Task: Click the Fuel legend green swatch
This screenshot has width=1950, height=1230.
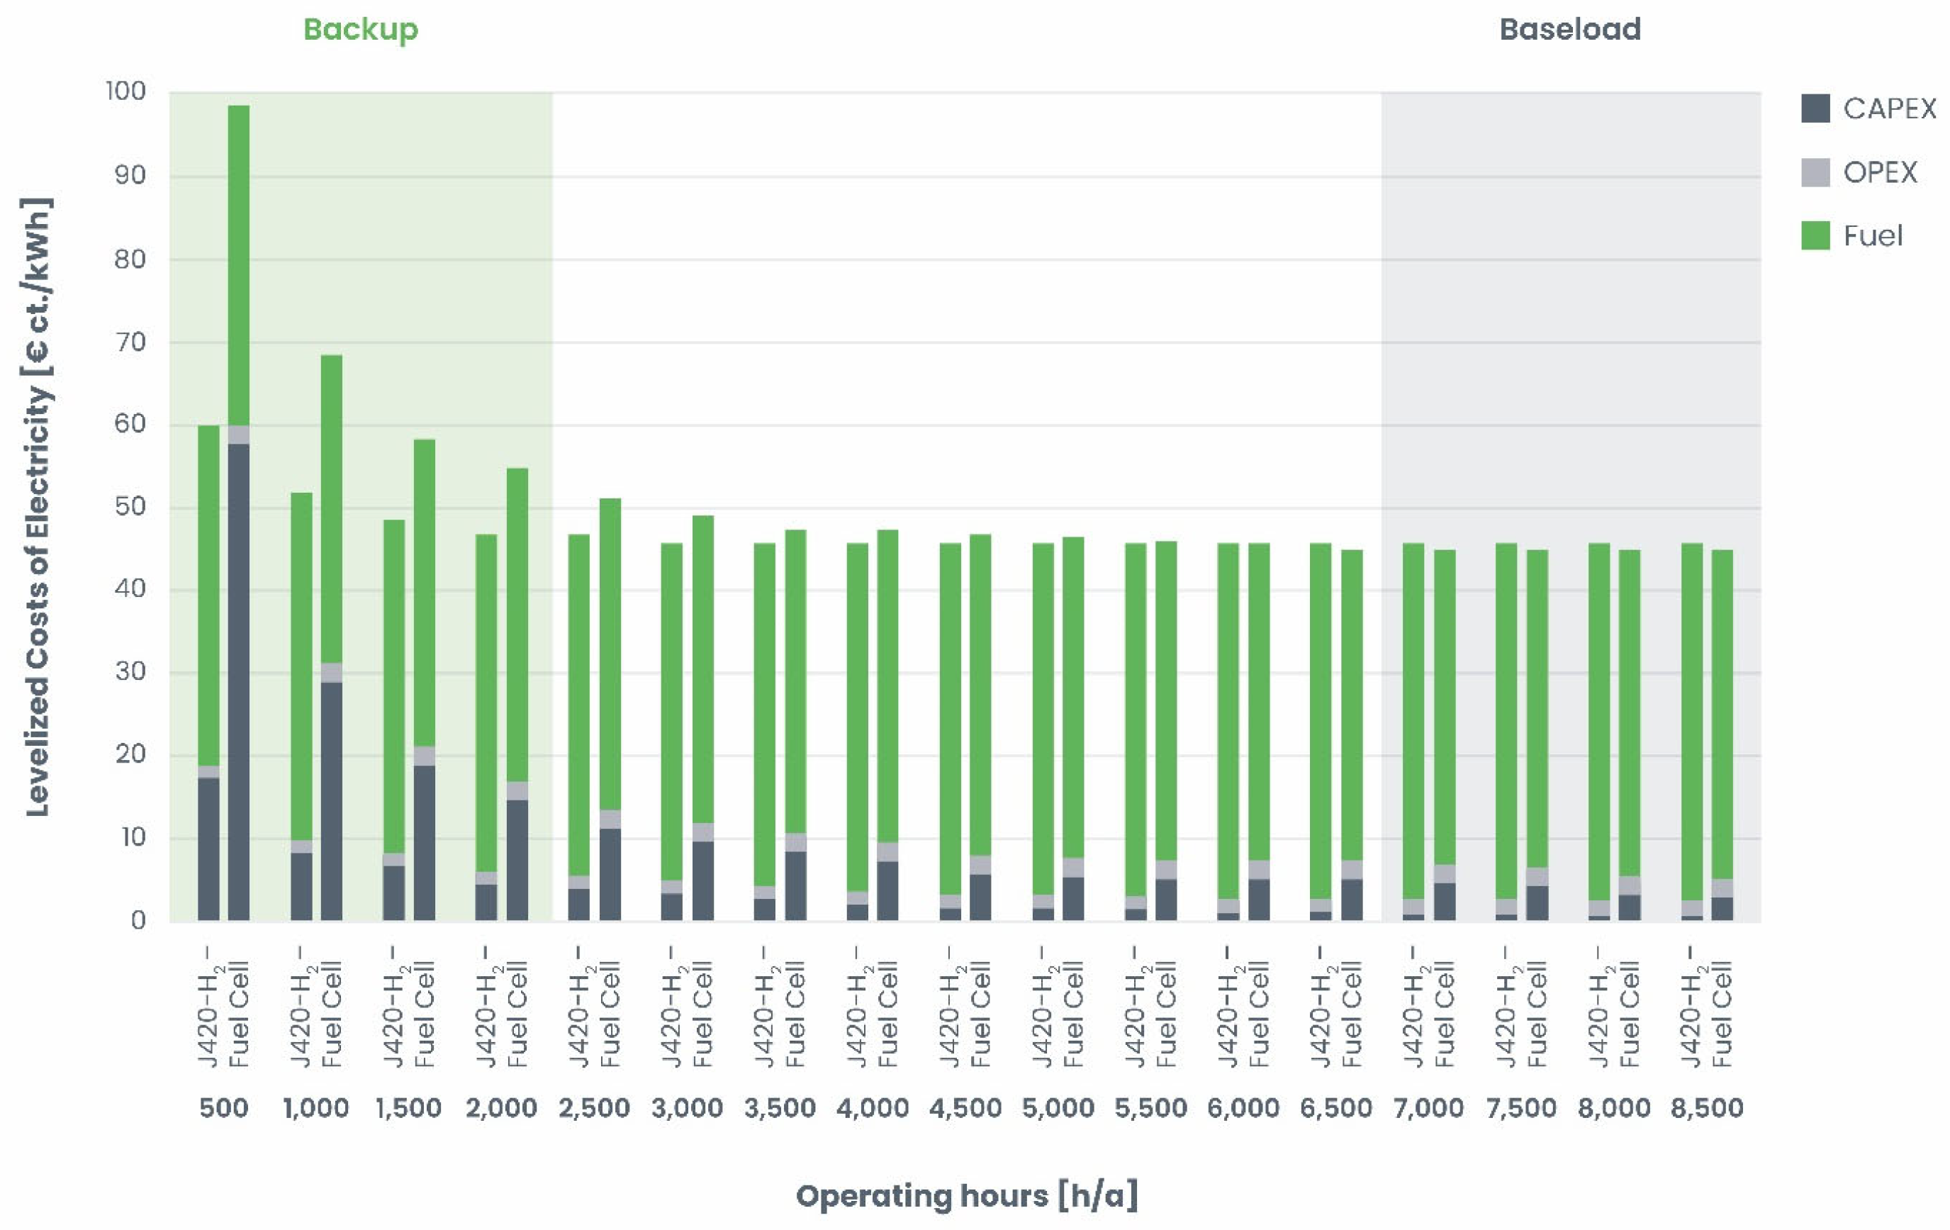Action: (x=1815, y=235)
